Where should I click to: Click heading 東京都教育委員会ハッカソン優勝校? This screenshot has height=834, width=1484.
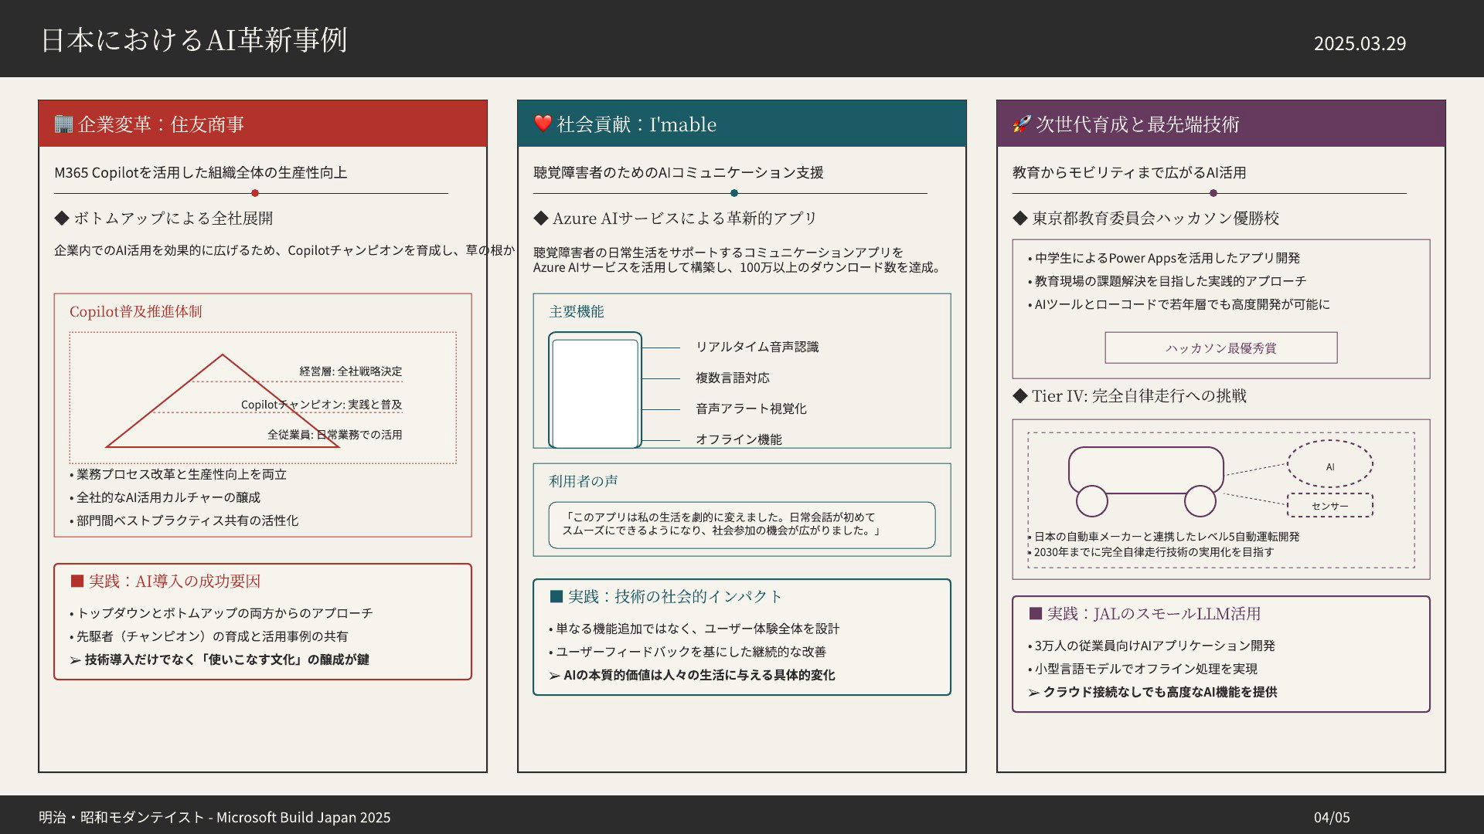click(1146, 218)
